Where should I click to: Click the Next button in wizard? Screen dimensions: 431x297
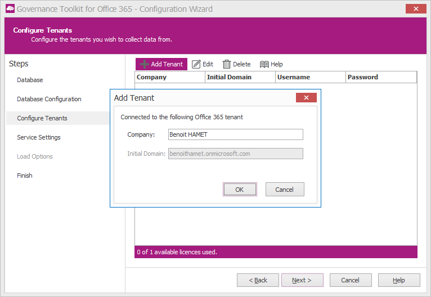click(x=302, y=280)
